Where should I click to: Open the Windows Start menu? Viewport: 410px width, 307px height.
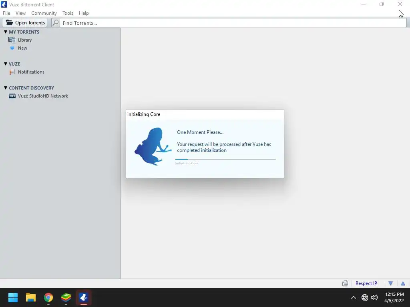[x=13, y=297]
